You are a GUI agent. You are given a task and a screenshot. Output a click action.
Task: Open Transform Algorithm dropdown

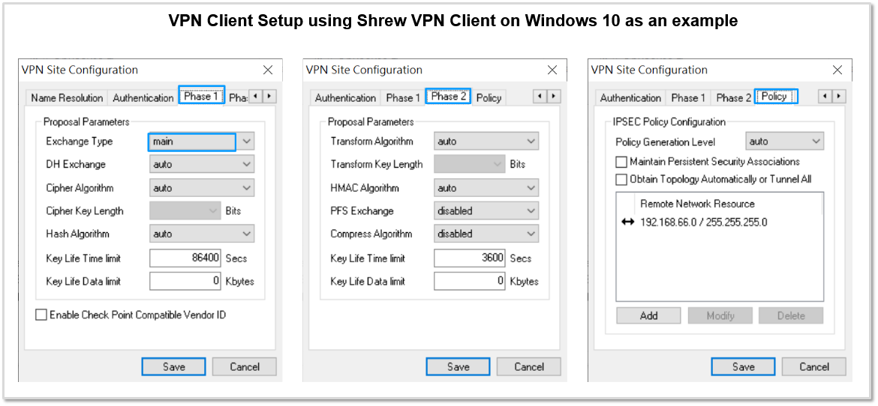point(486,142)
